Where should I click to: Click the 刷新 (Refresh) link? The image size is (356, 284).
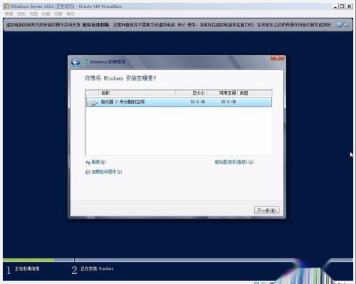point(98,162)
